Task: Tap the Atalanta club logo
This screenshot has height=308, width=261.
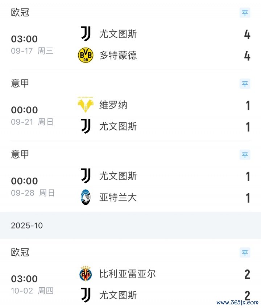Action: (86, 197)
